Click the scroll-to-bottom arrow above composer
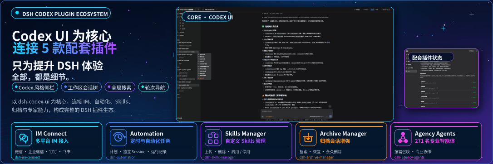 pyautogui.click(x=330, y=106)
